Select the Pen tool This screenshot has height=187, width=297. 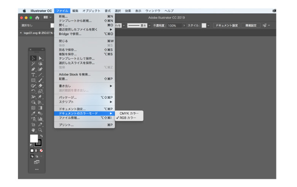coord(33,69)
